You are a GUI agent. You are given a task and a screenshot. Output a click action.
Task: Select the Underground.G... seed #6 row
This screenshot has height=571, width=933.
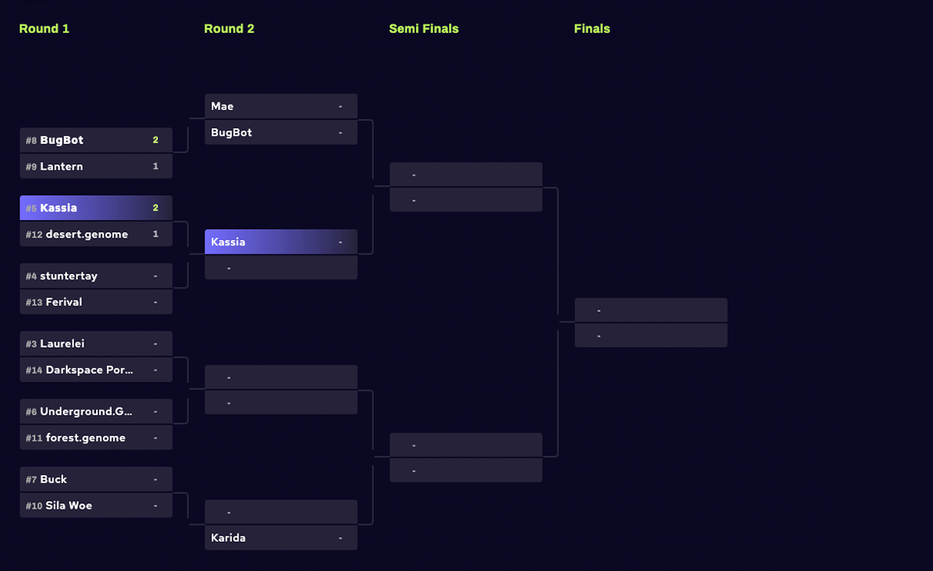click(95, 411)
